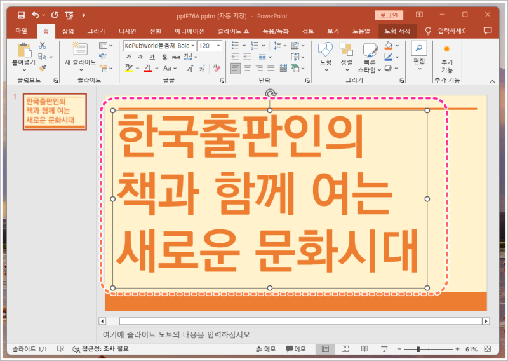Reset the slide layout
This screenshot has height=361, width=508.
point(104,57)
